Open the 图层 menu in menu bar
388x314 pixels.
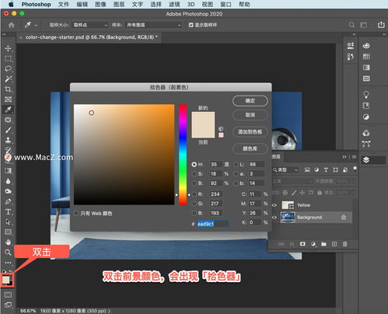119,5
